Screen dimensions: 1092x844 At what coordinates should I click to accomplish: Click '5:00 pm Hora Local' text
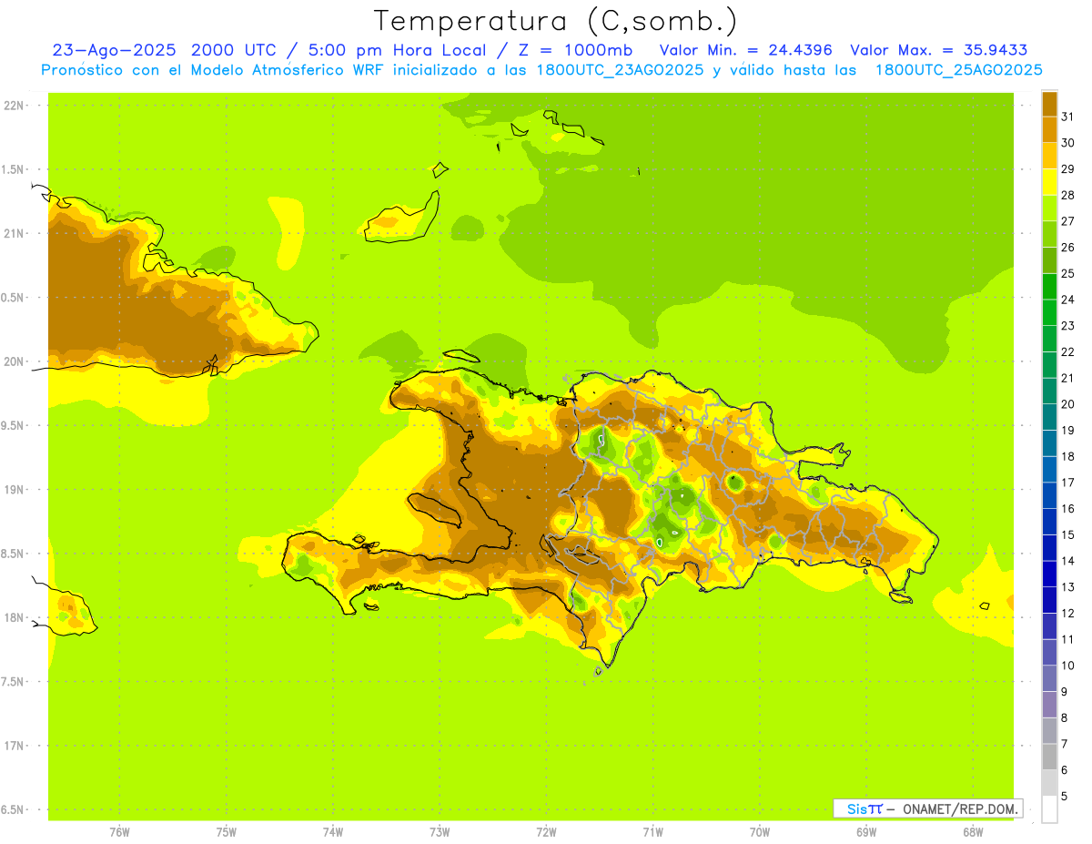[x=395, y=50]
